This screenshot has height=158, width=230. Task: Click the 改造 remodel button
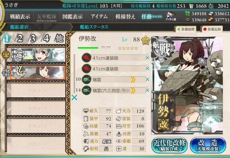208,145
